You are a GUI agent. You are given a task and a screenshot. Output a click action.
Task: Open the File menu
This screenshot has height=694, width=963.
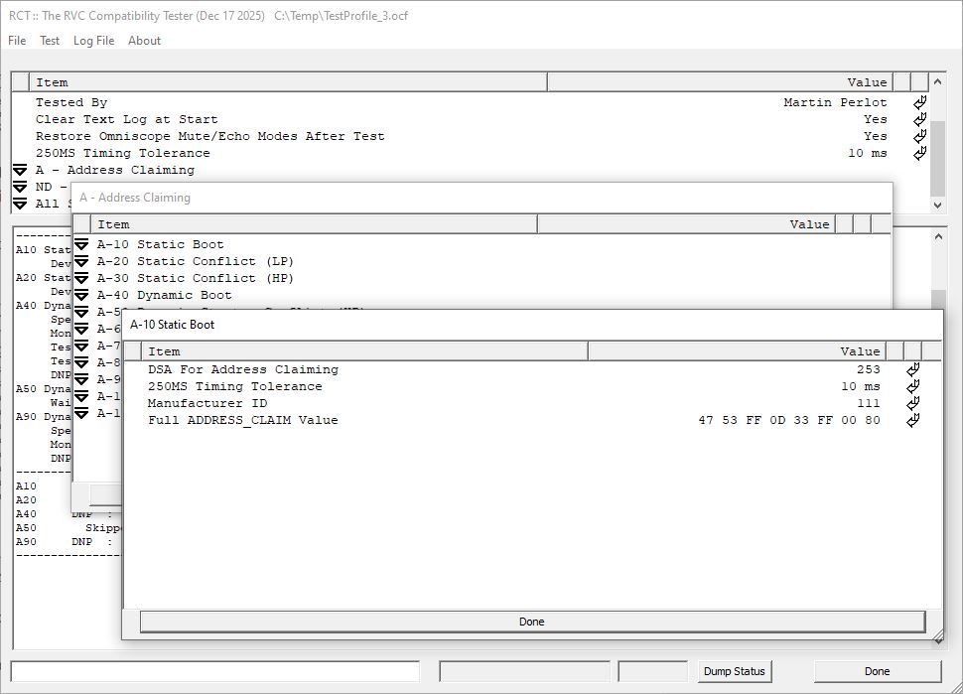17,41
